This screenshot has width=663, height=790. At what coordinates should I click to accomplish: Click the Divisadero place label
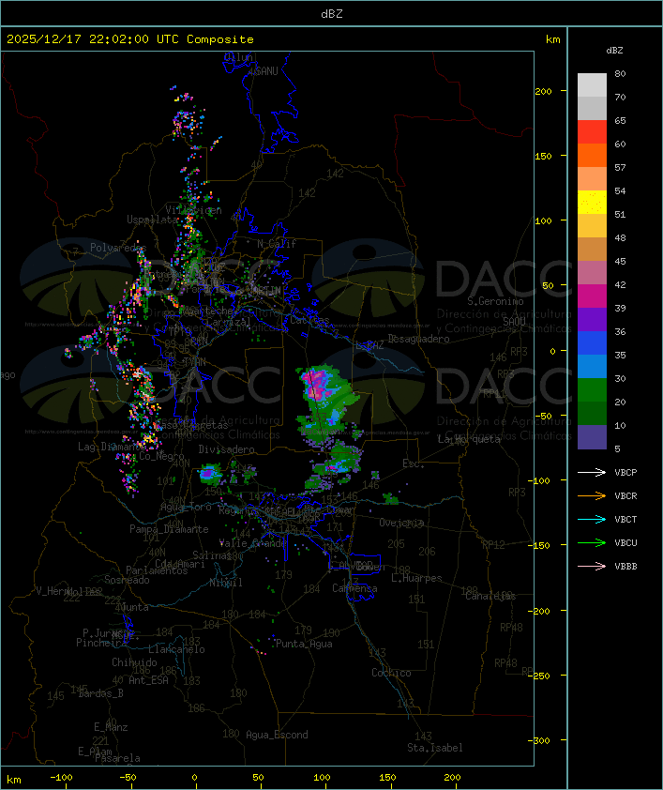click(x=226, y=449)
